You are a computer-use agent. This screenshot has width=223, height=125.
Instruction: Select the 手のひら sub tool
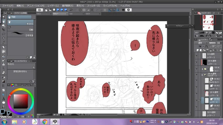(x=20, y=23)
